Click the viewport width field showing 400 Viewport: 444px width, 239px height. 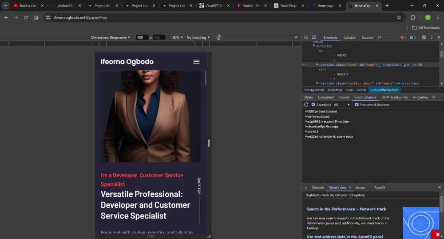coord(142,37)
